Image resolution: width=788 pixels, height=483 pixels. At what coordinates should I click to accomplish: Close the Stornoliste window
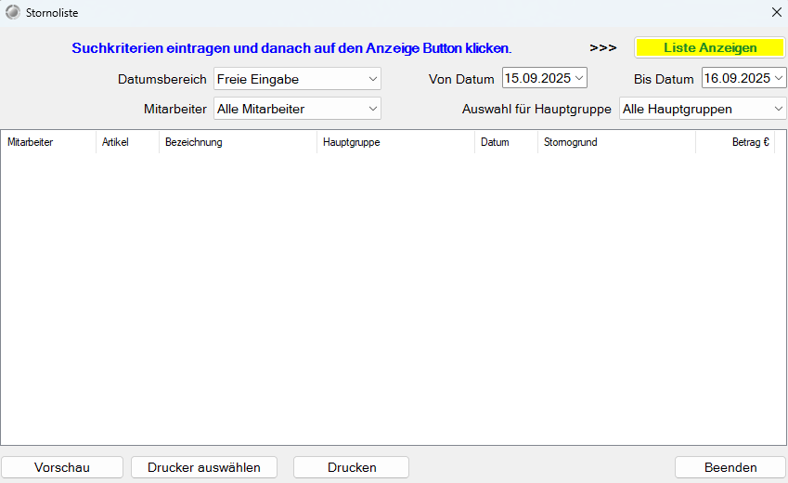tap(777, 13)
